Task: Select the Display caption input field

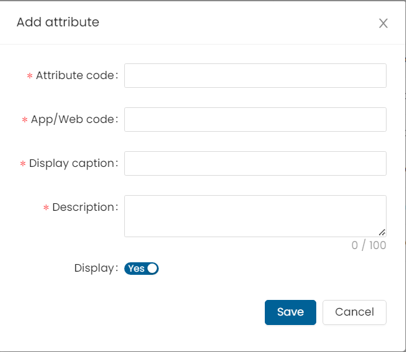Action: click(x=255, y=164)
